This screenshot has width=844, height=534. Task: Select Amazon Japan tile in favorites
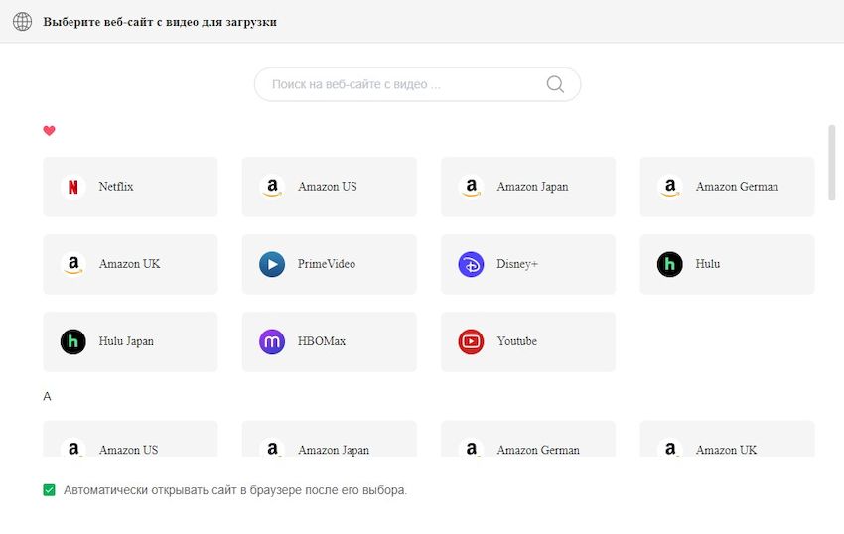[x=528, y=187]
